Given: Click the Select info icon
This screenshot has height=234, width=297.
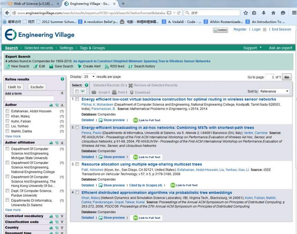Looking at the screenshot, I should click(87, 85).
